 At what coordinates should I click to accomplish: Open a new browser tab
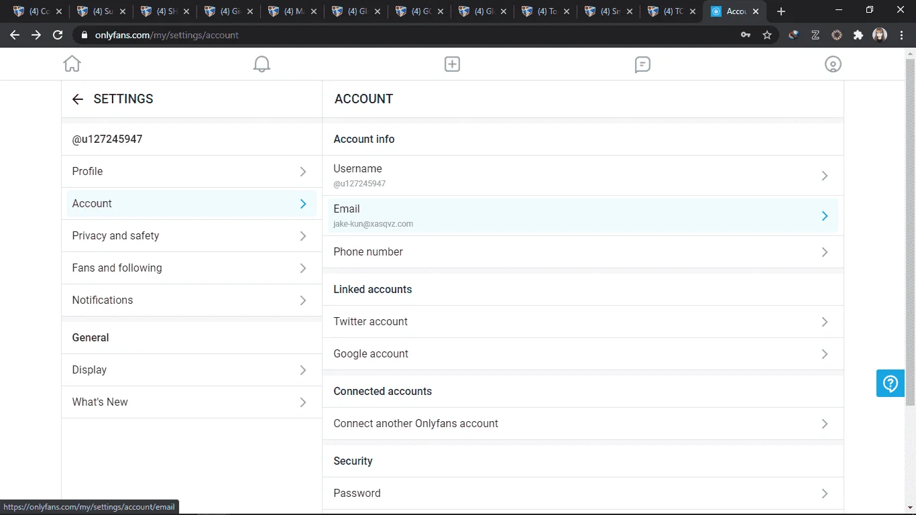click(781, 11)
